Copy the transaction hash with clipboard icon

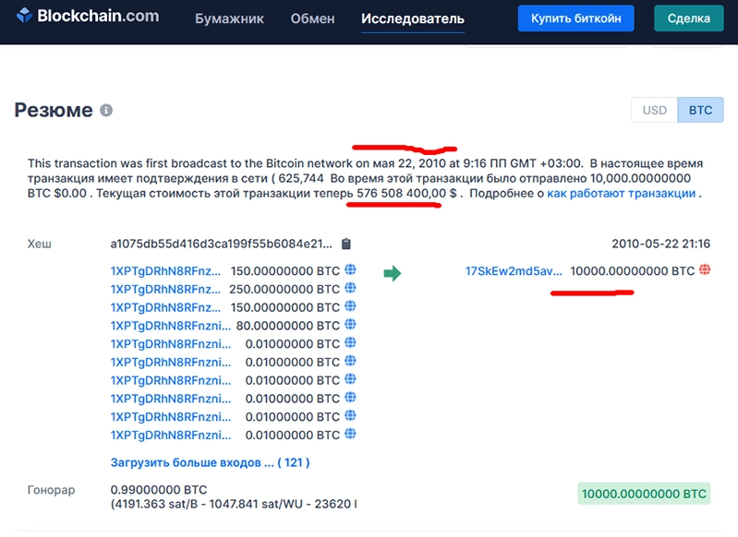(346, 244)
